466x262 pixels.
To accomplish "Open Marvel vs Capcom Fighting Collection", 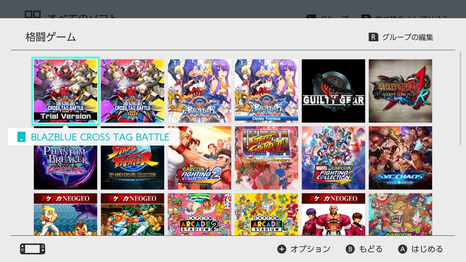I will 333,158.
